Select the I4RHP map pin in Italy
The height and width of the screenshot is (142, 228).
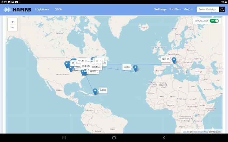(x=174, y=60)
